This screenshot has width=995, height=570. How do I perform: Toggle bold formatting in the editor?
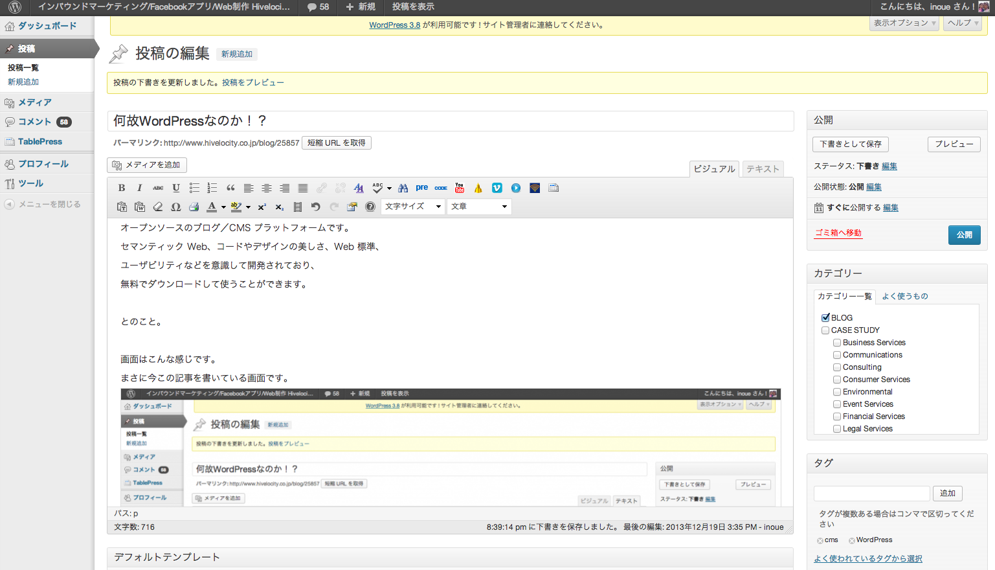point(121,188)
